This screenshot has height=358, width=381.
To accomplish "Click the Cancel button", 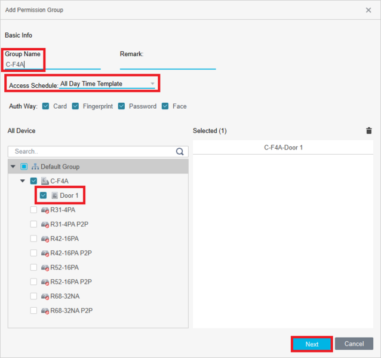I will point(354,344).
